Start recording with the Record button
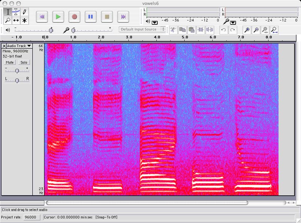 (74, 17)
